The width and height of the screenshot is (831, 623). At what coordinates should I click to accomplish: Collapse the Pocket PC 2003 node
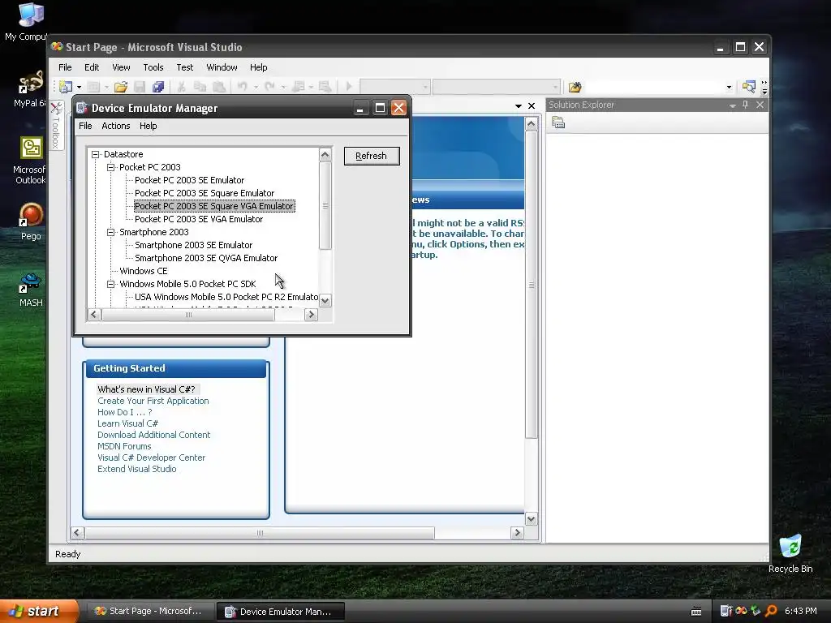[110, 167]
